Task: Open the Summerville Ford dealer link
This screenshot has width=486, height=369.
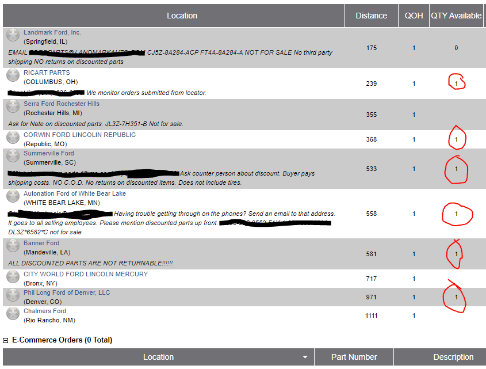Action: pos(49,153)
